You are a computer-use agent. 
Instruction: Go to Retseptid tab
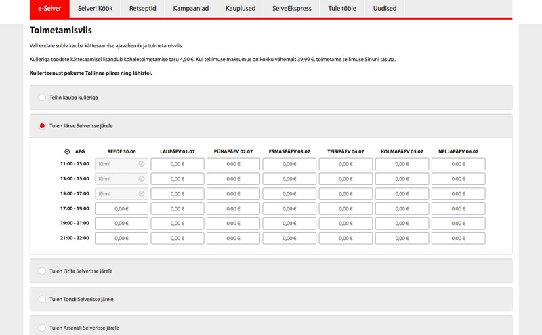[x=142, y=9]
